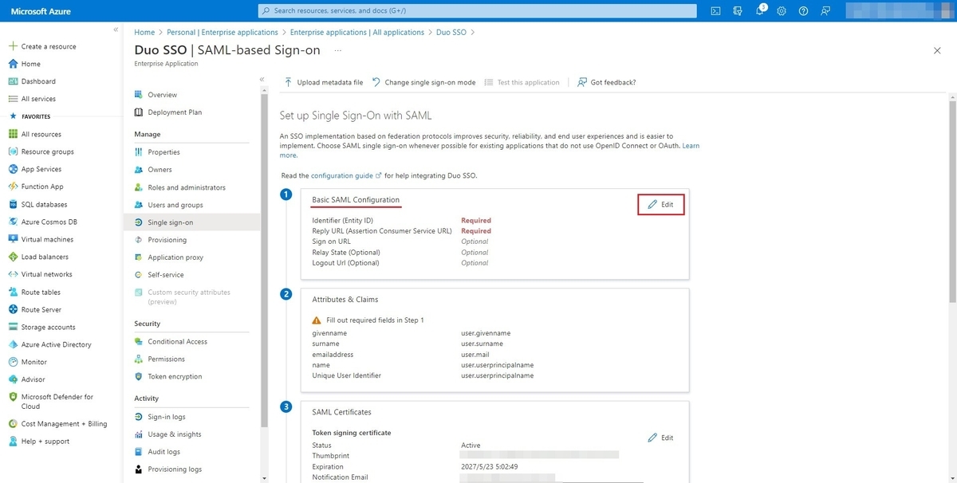Click Create a resource
Screen dimensions: 957x483
49,46
